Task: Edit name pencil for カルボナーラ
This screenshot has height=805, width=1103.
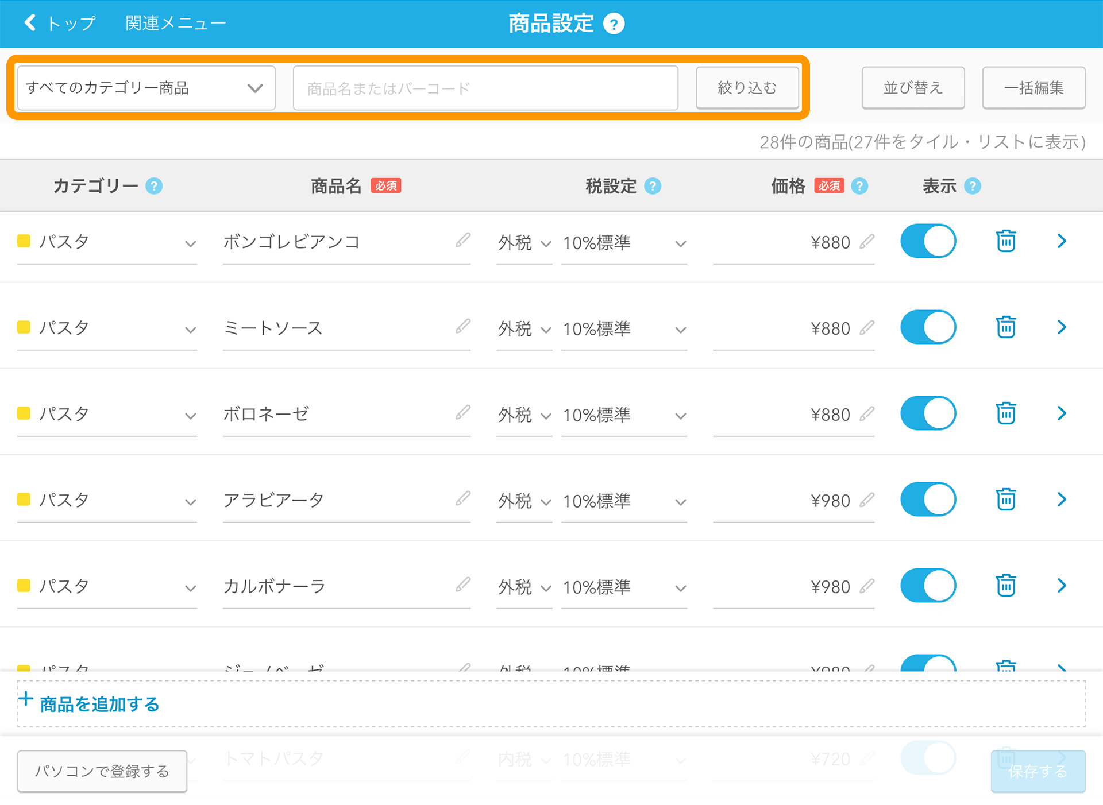Action: click(x=463, y=585)
